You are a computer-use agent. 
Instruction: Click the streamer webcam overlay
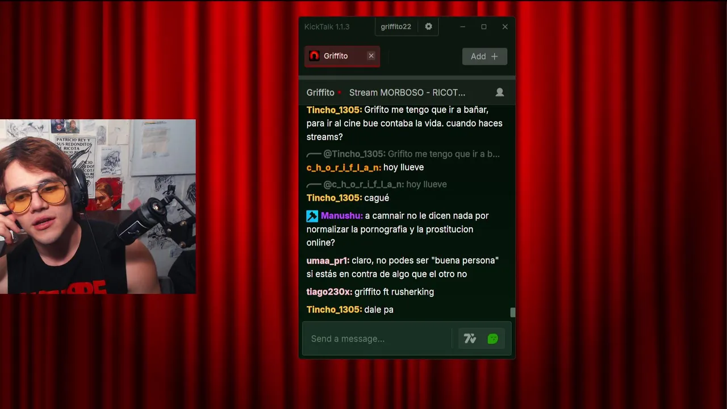98,206
